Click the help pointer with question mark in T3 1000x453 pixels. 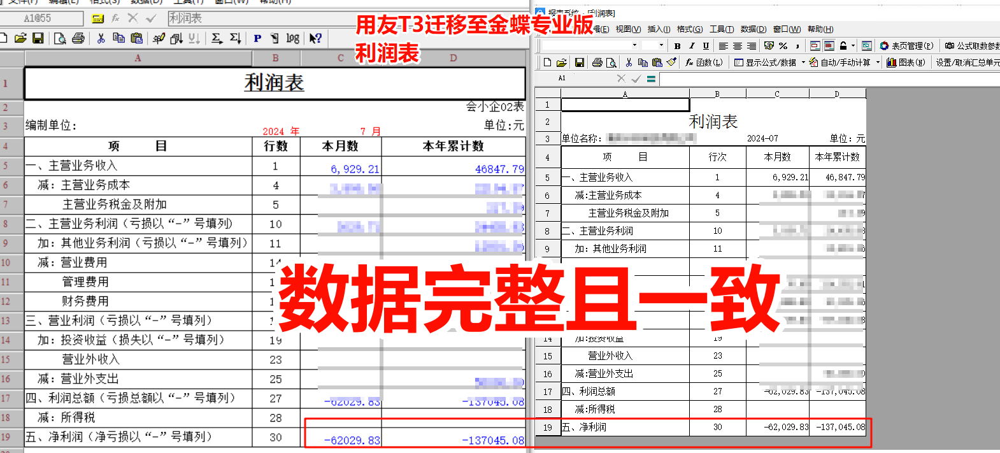pos(315,38)
